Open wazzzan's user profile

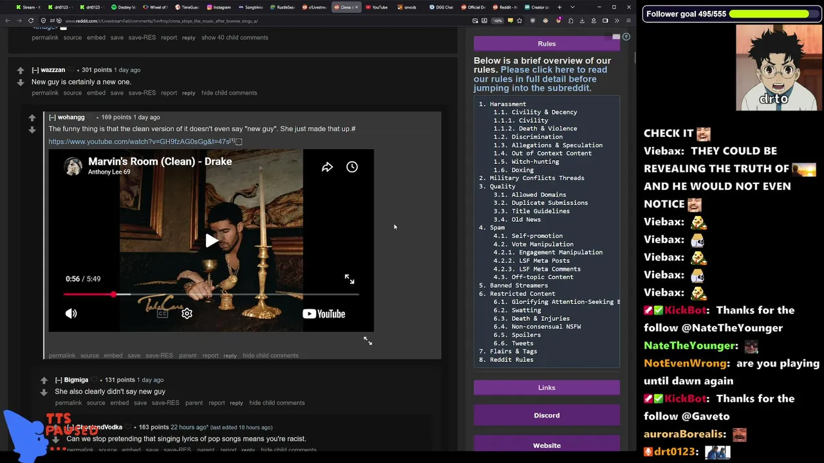tap(53, 70)
